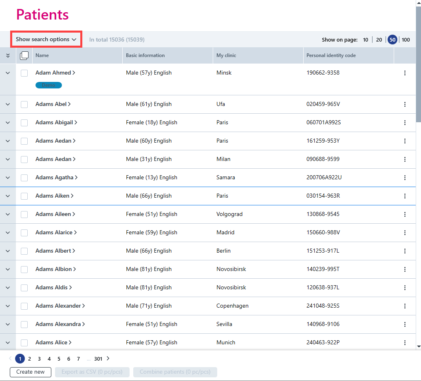Expand the Adams Aldis row

tap(8, 288)
